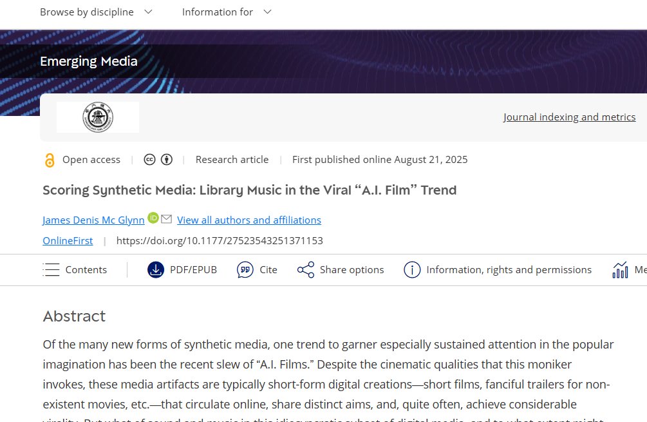Click the Emerging Media journal banner title
Image resolution: width=647 pixels, height=422 pixels.
click(88, 61)
